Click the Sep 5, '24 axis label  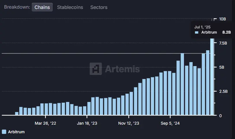pyautogui.click(x=170, y=123)
